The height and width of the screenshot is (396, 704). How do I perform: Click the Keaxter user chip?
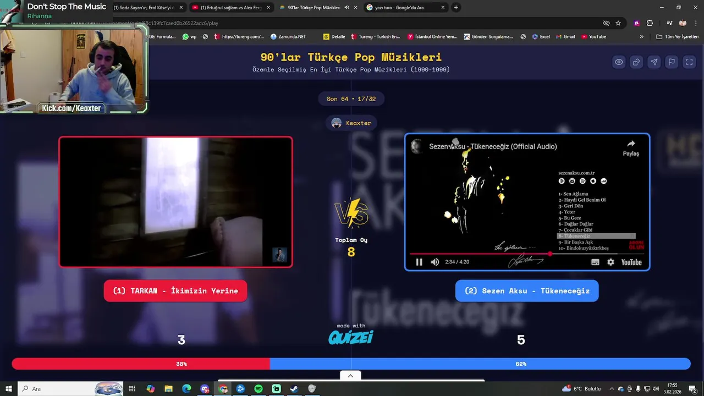coord(351,123)
